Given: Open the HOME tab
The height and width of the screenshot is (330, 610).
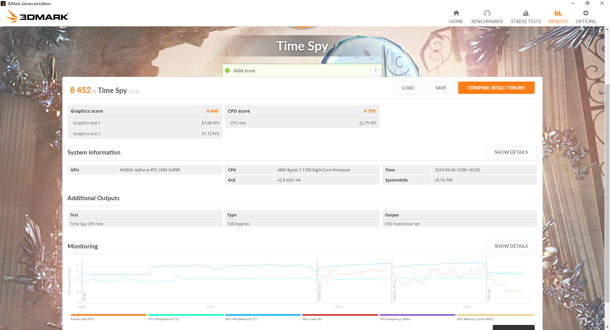Looking at the screenshot, I should tap(456, 17).
